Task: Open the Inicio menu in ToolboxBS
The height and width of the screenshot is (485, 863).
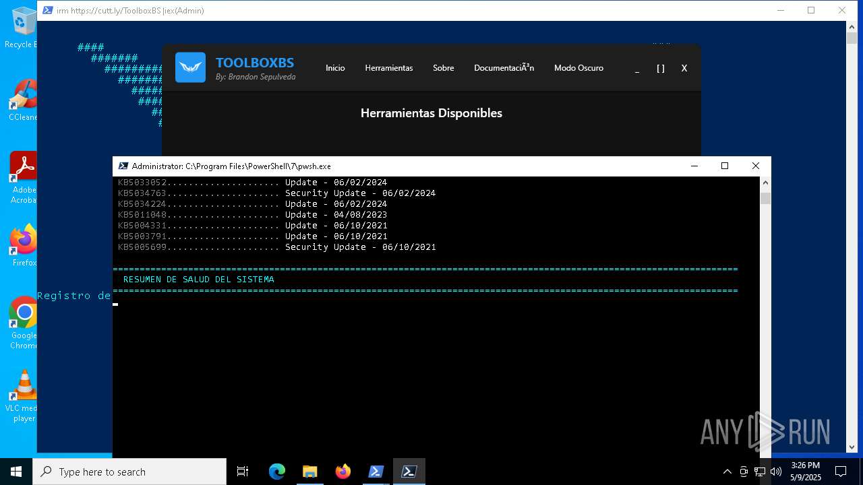Action: (x=335, y=68)
